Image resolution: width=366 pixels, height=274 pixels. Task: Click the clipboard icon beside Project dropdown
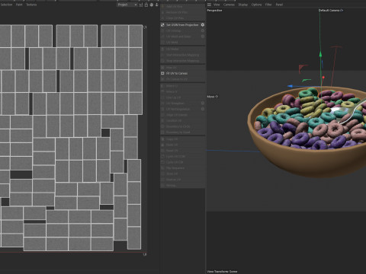pos(146,5)
